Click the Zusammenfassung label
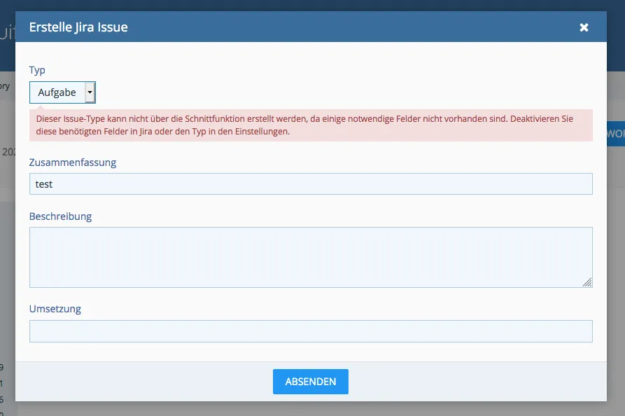The width and height of the screenshot is (625, 416). click(x=73, y=162)
